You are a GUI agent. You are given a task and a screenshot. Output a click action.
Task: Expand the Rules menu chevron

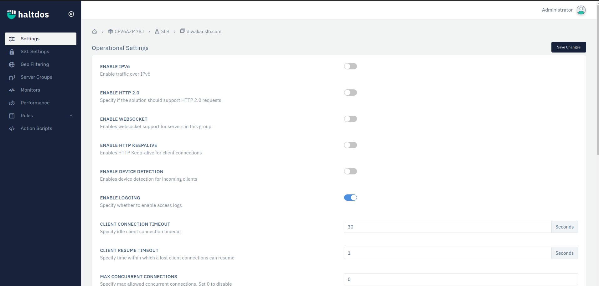pyautogui.click(x=71, y=116)
